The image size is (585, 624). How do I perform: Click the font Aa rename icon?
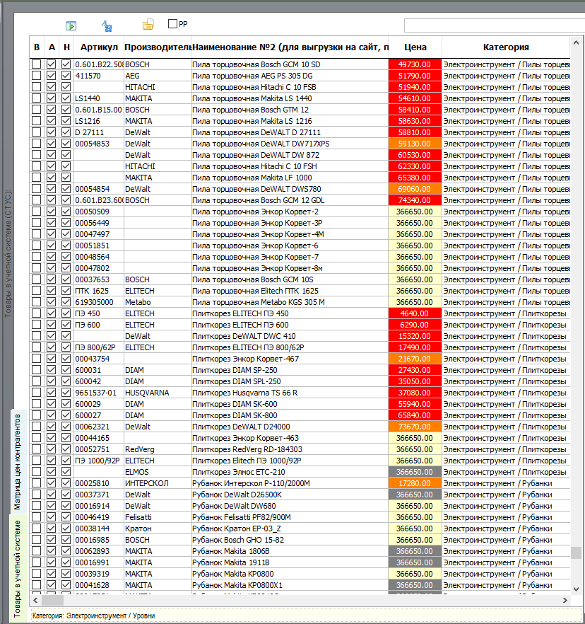coord(107,26)
